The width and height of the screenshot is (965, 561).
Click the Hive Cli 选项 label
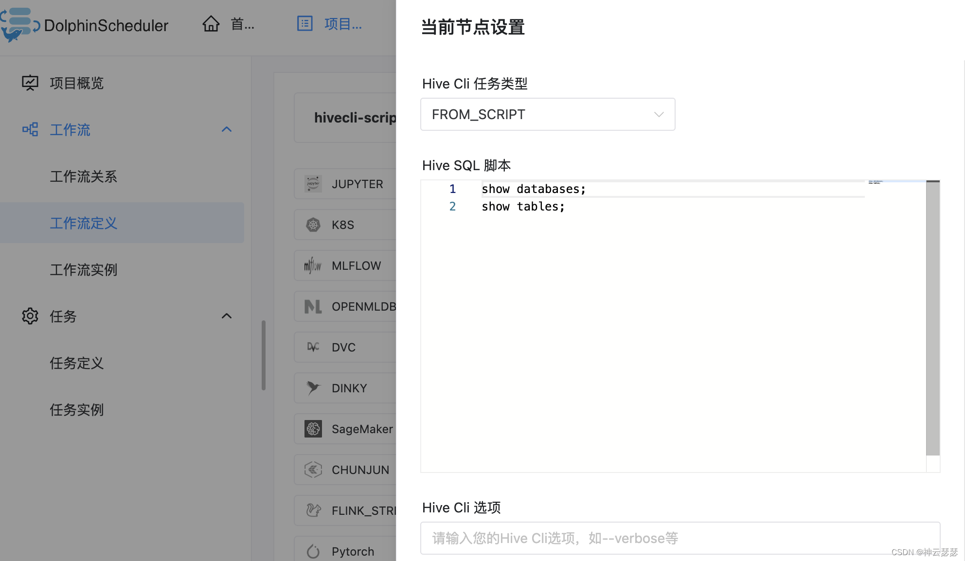click(462, 508)
